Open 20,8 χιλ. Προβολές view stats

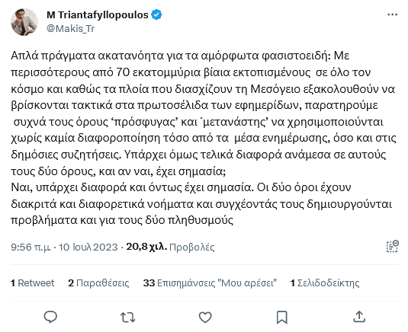(170, 247)
